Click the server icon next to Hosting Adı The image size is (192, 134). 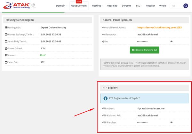(x=6, y=28)
